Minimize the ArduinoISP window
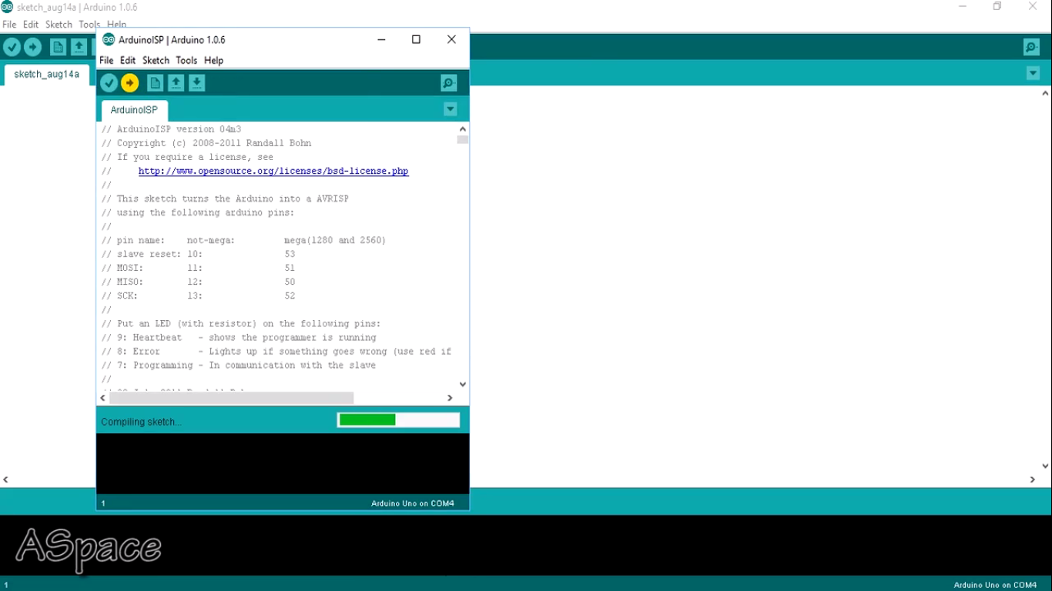 (381, 39)
